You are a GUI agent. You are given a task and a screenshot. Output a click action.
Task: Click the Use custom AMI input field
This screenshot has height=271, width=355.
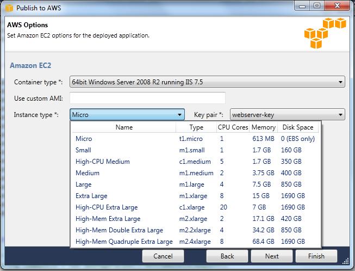click(148, 98)
